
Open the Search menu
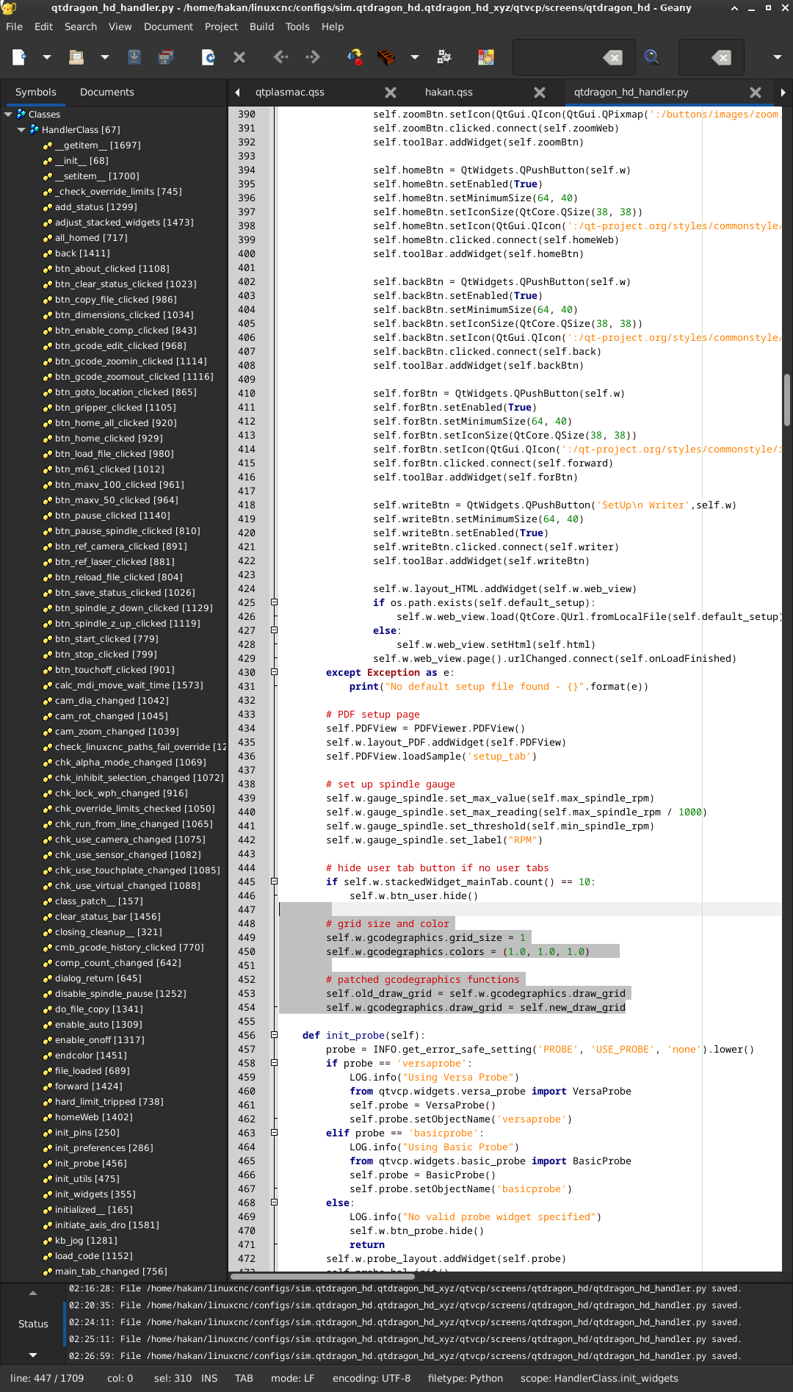pos(81,26)
